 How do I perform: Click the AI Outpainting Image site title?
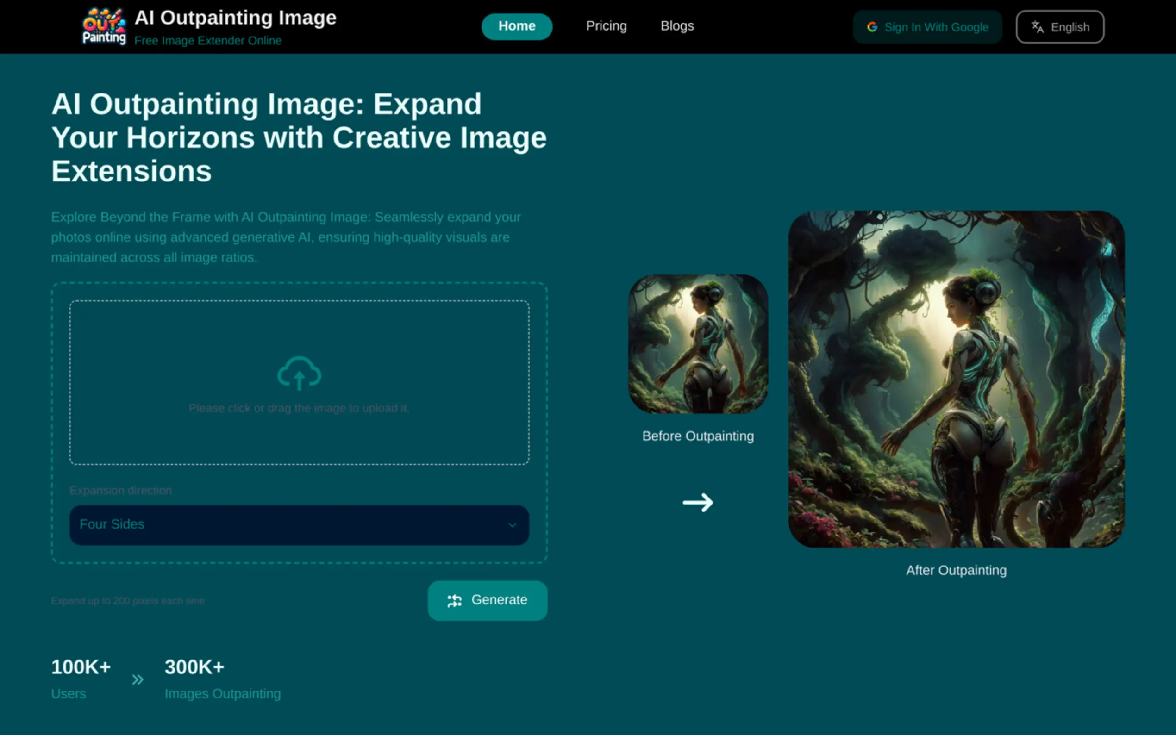tap(235, 18)
